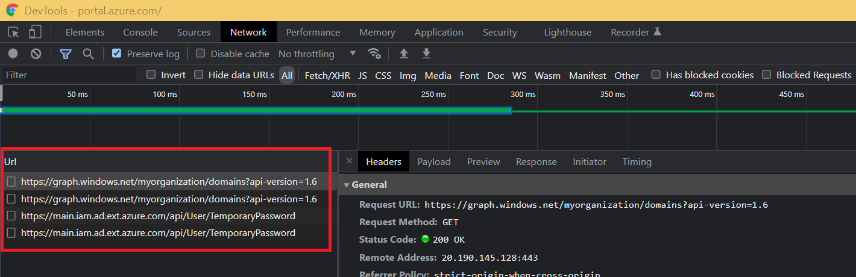Select the Headers details tab

click(383, 161)
